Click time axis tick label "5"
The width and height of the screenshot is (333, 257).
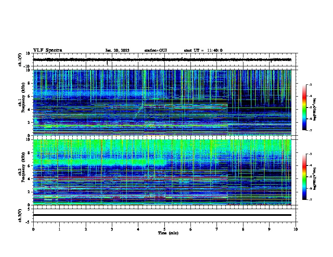(x=164, y=229)
